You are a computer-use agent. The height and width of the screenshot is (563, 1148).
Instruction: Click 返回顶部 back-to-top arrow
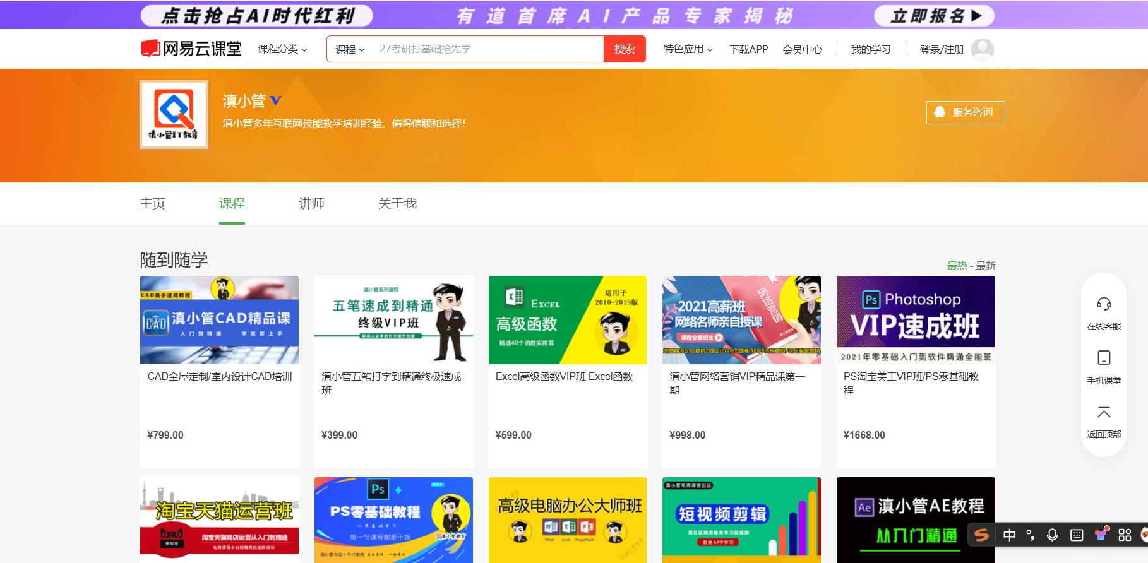(1104, 422)
